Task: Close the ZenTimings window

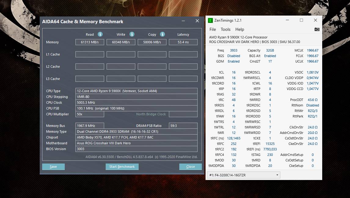Action: click(315, 20)
